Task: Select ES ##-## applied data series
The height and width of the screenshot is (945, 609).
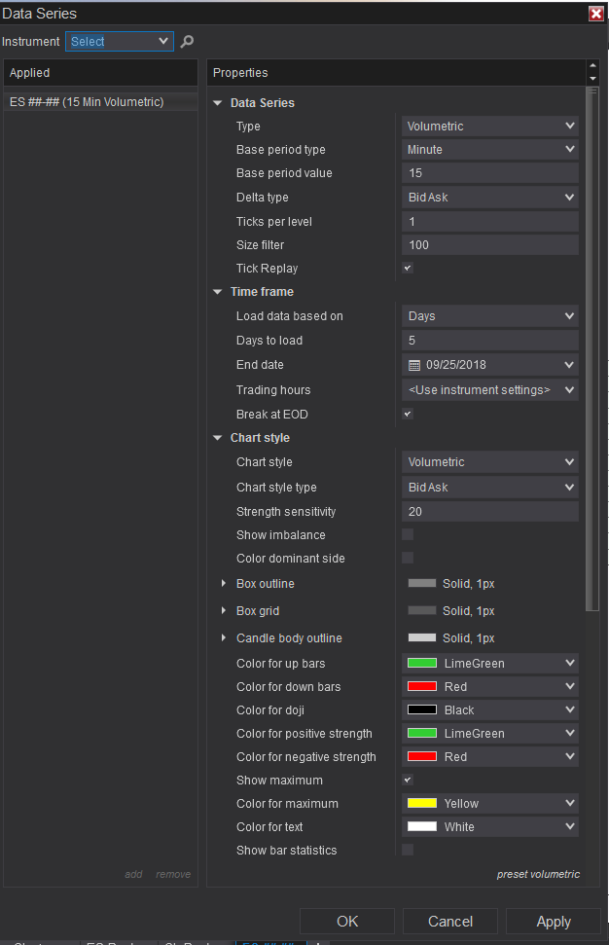Action: (87, 102)
